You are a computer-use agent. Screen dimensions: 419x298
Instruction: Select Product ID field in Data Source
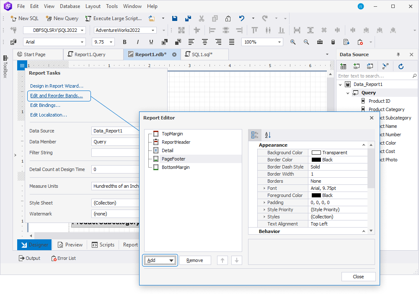point(379,101)
